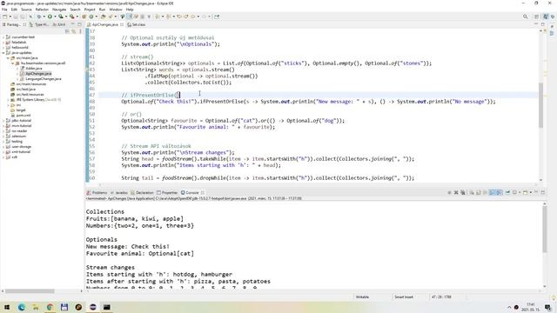This screenshot has height=313, width=557.
Task: Click Clear Console icon
Action: point(472,192)
